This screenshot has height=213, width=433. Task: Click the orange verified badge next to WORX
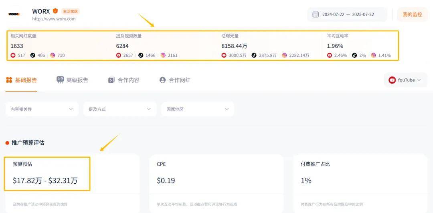pyautogui.click(x=55, y=11)
